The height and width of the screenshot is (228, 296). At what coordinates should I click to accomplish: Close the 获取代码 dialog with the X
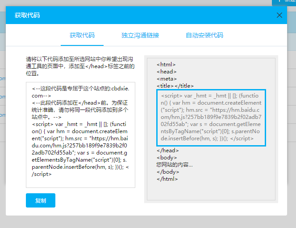point(279,15)
